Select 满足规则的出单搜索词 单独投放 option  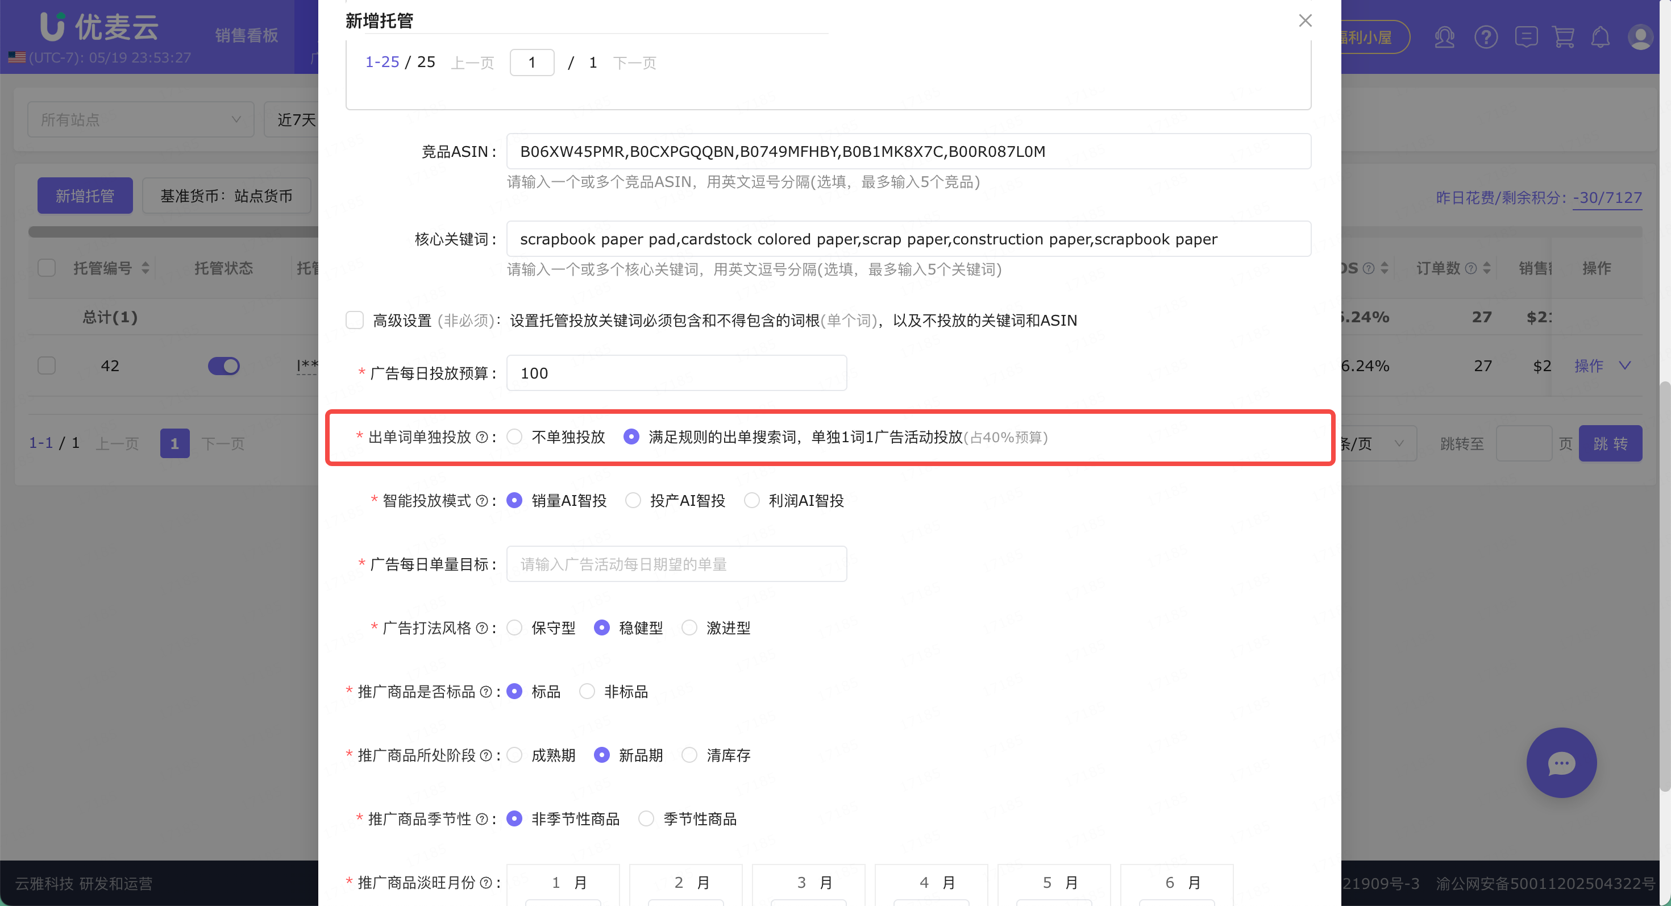pyautogui.click(x=630, y=437)
